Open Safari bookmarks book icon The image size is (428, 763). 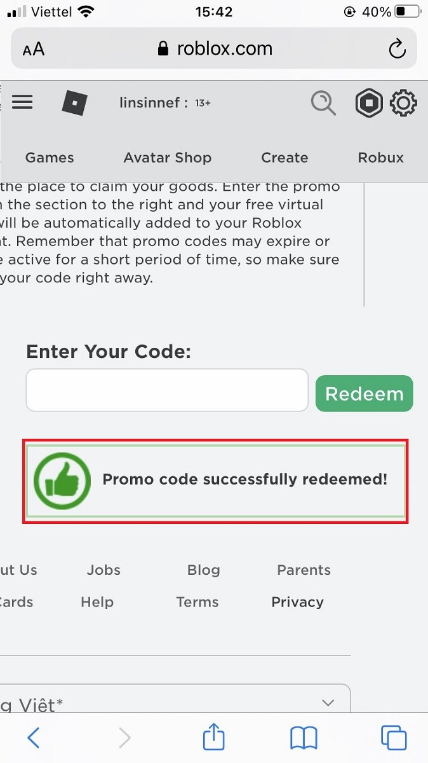pyautogui.click(x=304, y=738)
